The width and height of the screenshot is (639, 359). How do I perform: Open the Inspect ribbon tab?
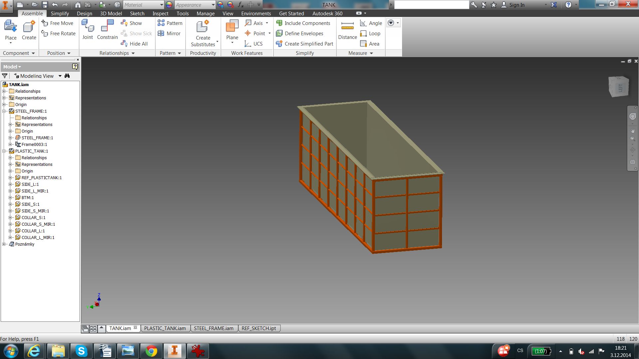(x=160, y=13)
